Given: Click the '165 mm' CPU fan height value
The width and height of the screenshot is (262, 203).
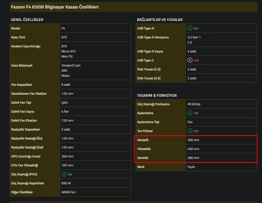Looking at the screenshot, I should tap(67, 165).
